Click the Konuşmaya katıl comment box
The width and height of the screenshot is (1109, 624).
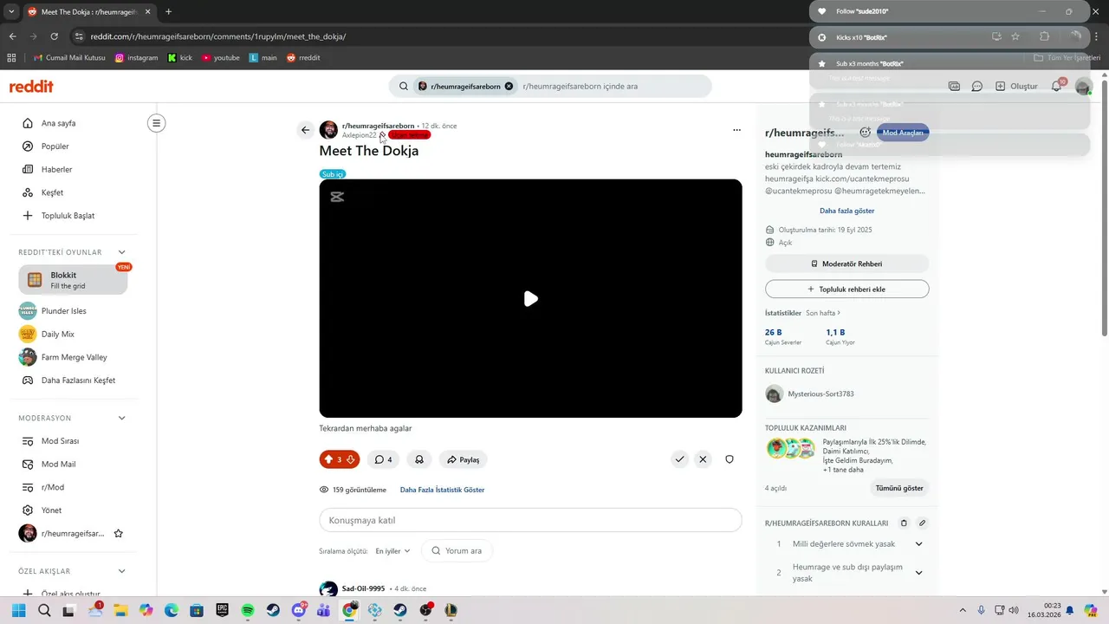(x=530, y=520)
